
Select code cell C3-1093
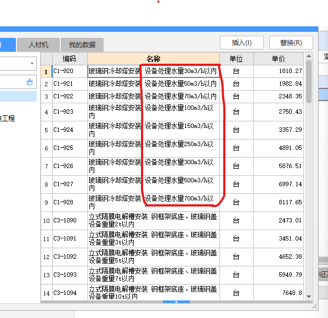point(70,275)
